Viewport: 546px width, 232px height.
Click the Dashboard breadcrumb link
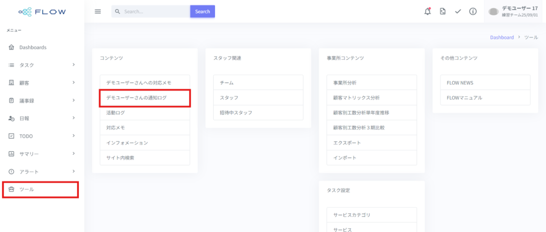(502, 38)
